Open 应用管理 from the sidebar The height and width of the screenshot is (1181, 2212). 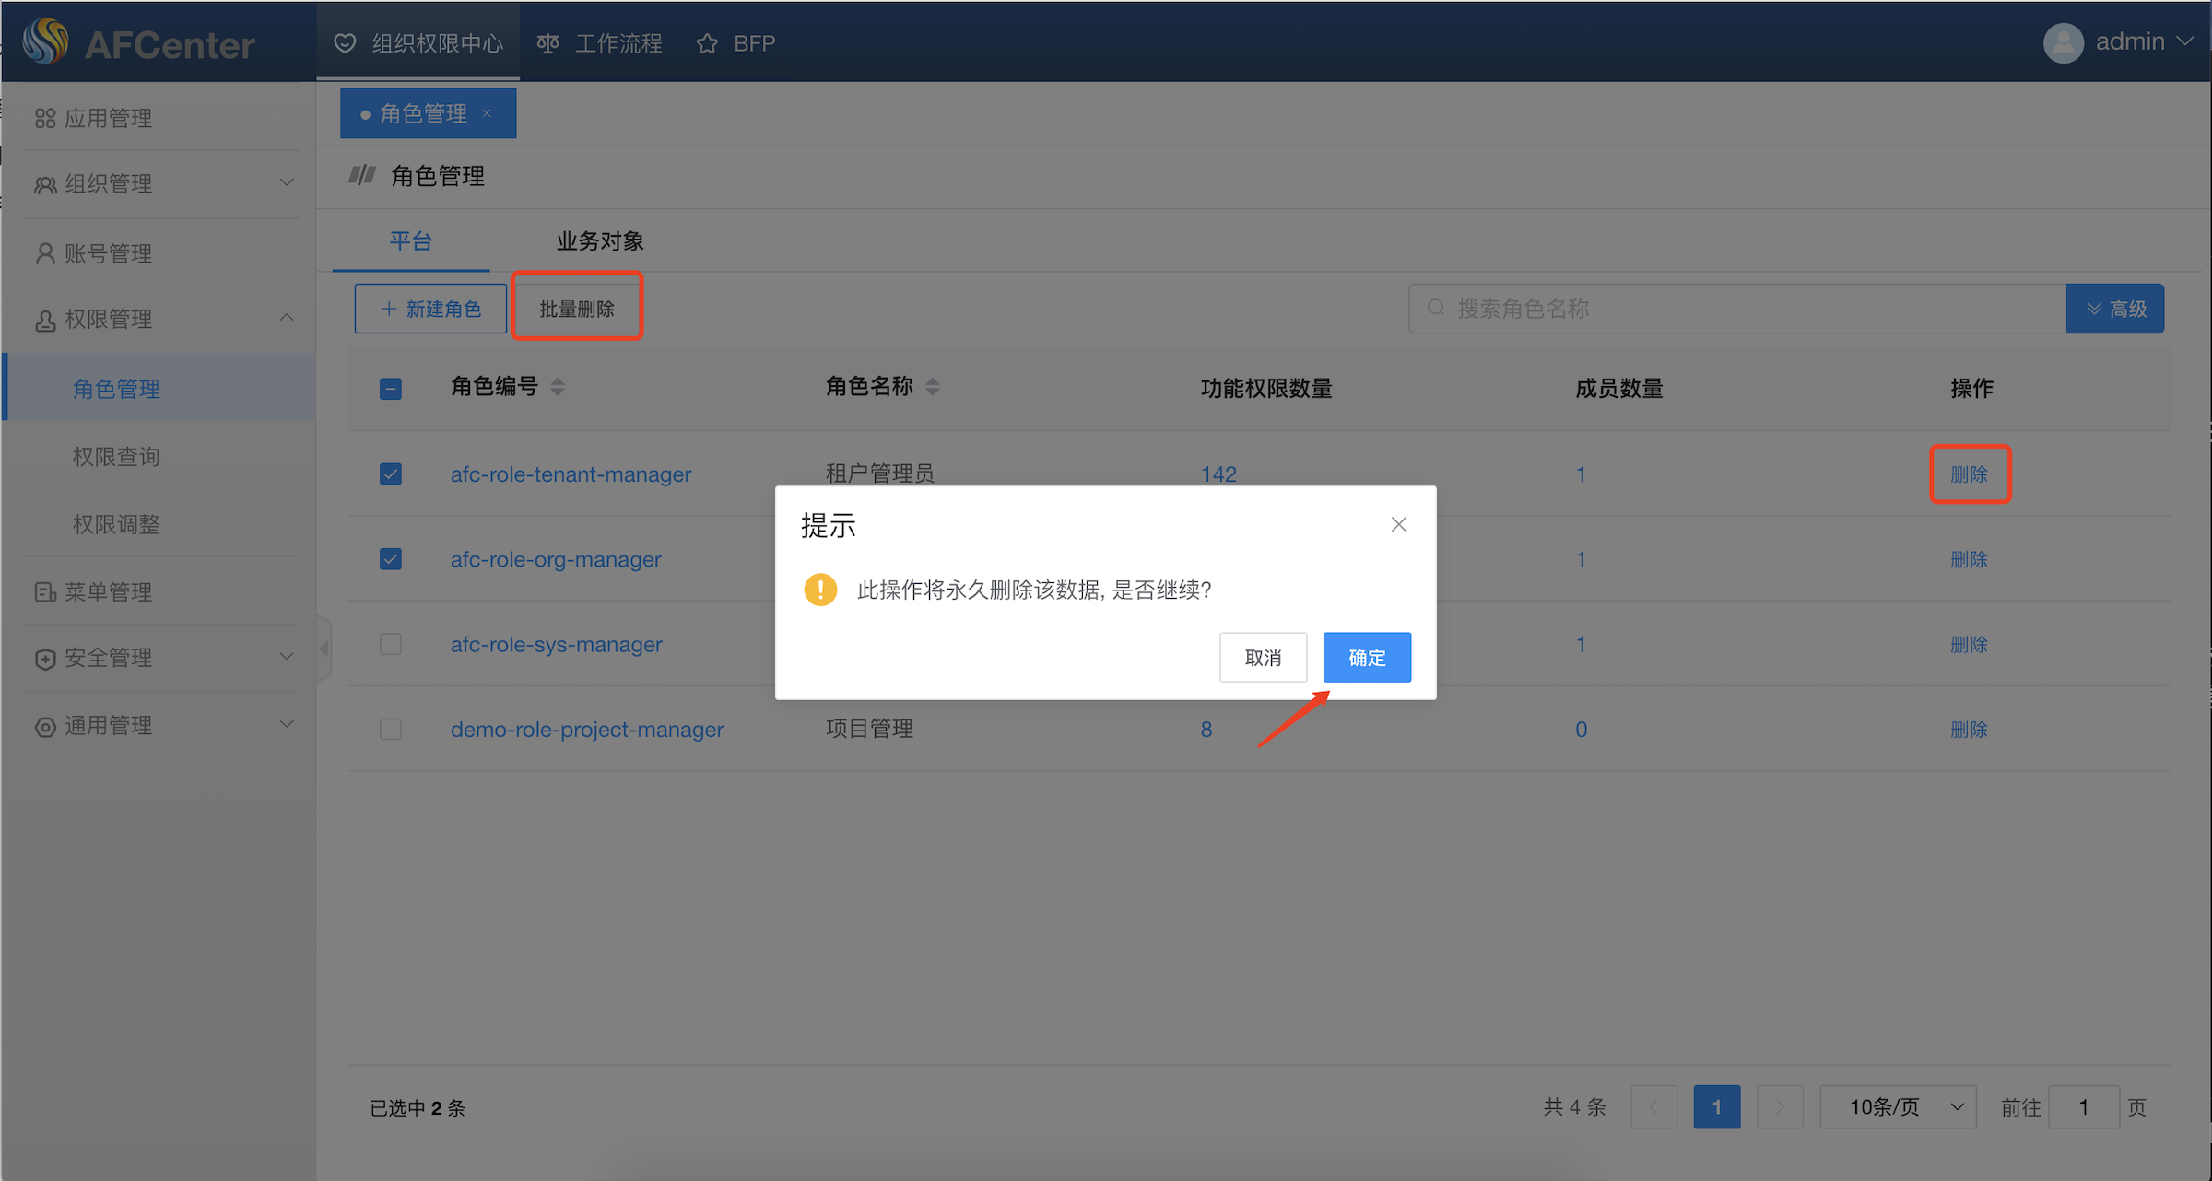[x=107, y=118]
